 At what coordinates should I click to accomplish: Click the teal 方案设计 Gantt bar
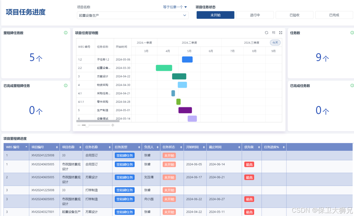pyautogui.click(x=179, y=77)
